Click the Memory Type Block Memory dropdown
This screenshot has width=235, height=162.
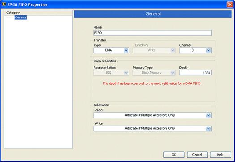154,73
